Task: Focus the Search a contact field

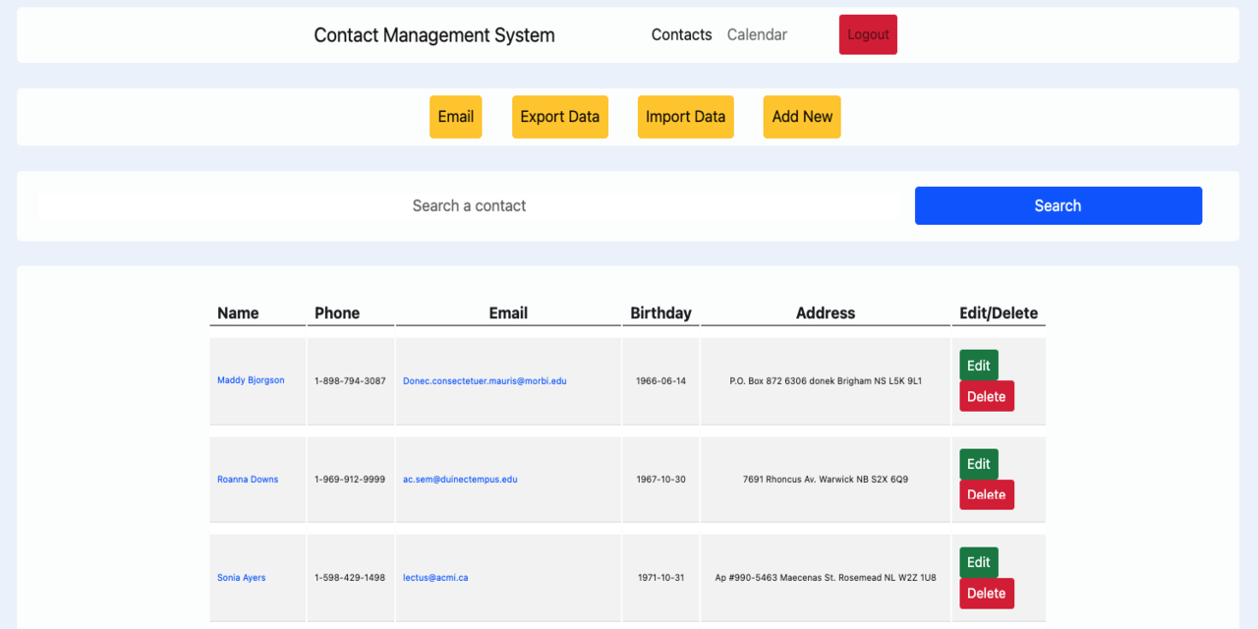Action: [x=470, y=205]
